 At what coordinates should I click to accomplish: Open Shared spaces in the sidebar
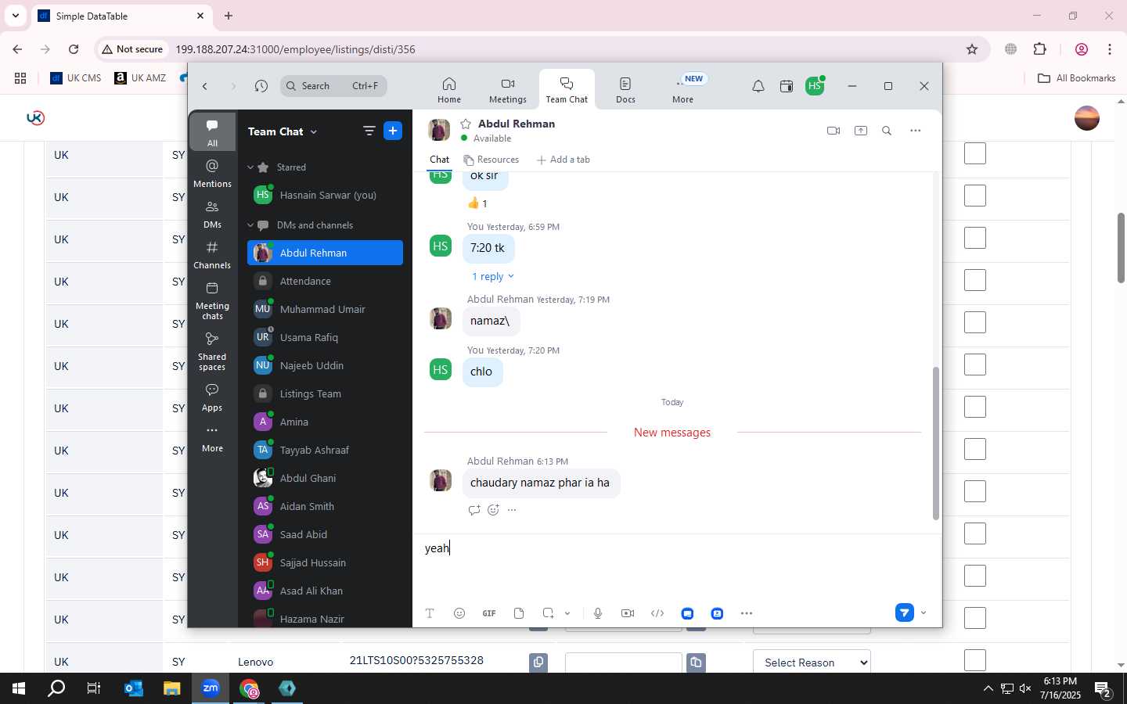[x=212, y=351]
